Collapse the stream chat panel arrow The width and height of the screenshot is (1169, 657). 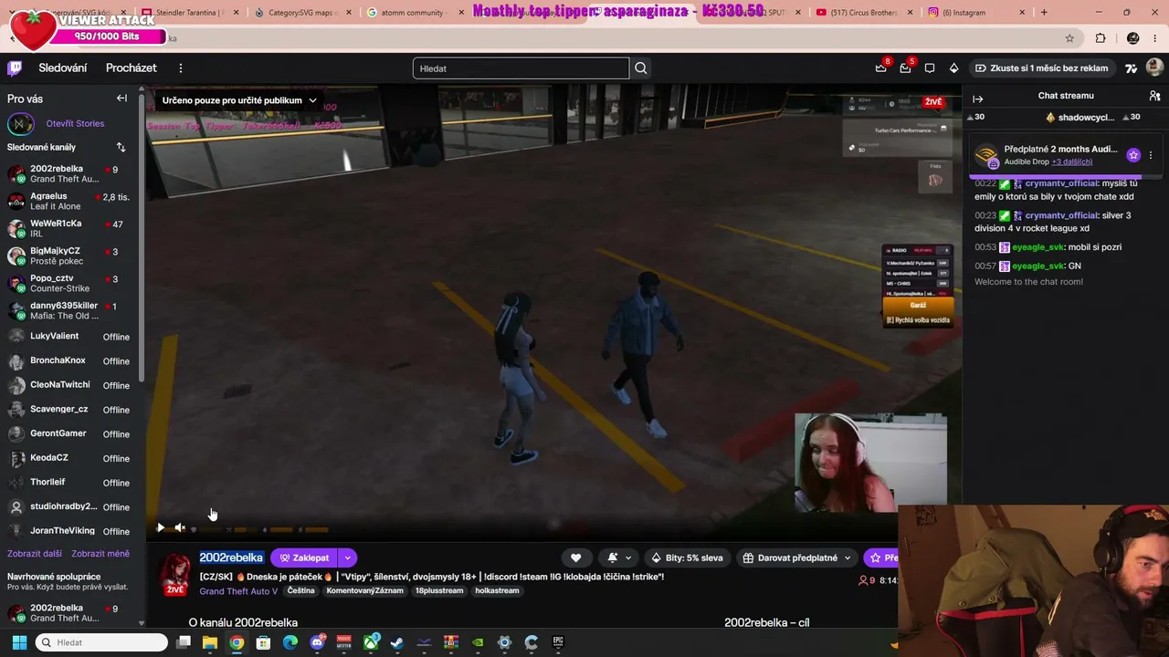pos(978,99)
